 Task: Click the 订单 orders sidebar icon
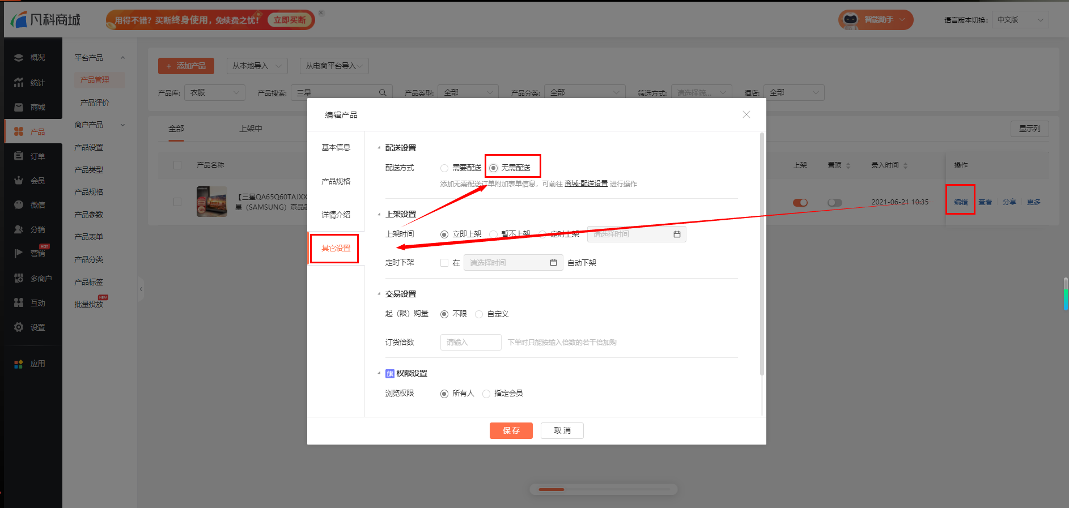tap(19, 156)
